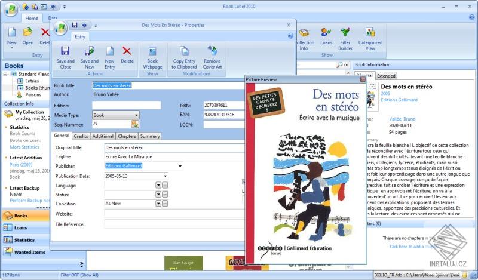478x280 pixels.
Task: Collapse Standard Views tree node
Action: (5, 74)
